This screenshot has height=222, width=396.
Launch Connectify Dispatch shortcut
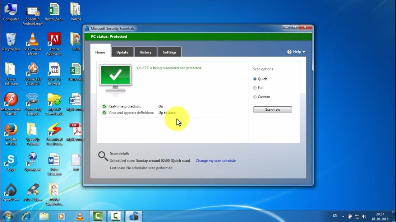32,73
